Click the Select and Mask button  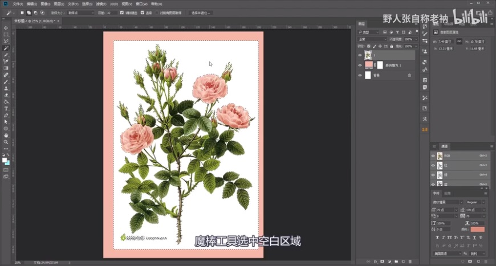[x=201, y=13]
